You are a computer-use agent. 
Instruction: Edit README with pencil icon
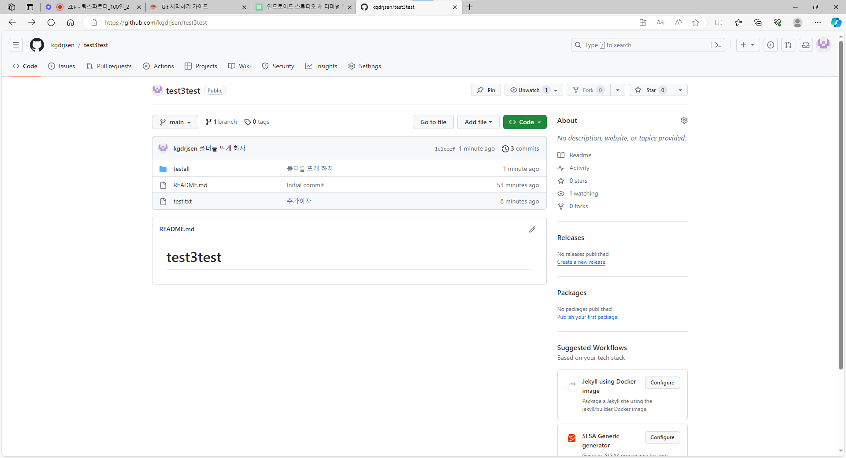[x=532, y=229]
